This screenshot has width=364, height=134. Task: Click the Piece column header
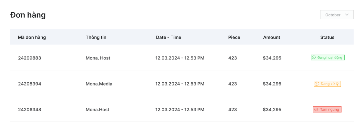pyautogui.click(x=234, y=37)
